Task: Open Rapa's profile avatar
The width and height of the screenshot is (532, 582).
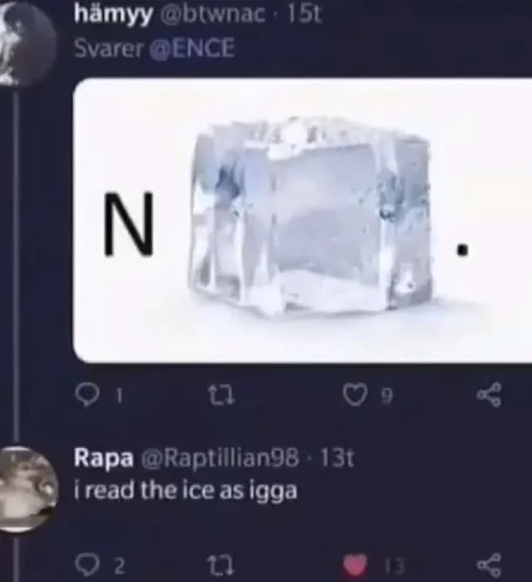Action: coord(28,489)
